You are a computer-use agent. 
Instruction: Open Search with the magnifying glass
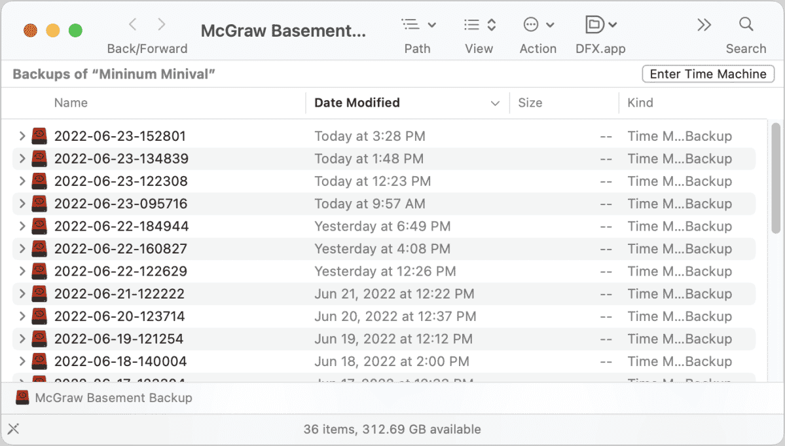pyautogui.click(x=746, y=24)
